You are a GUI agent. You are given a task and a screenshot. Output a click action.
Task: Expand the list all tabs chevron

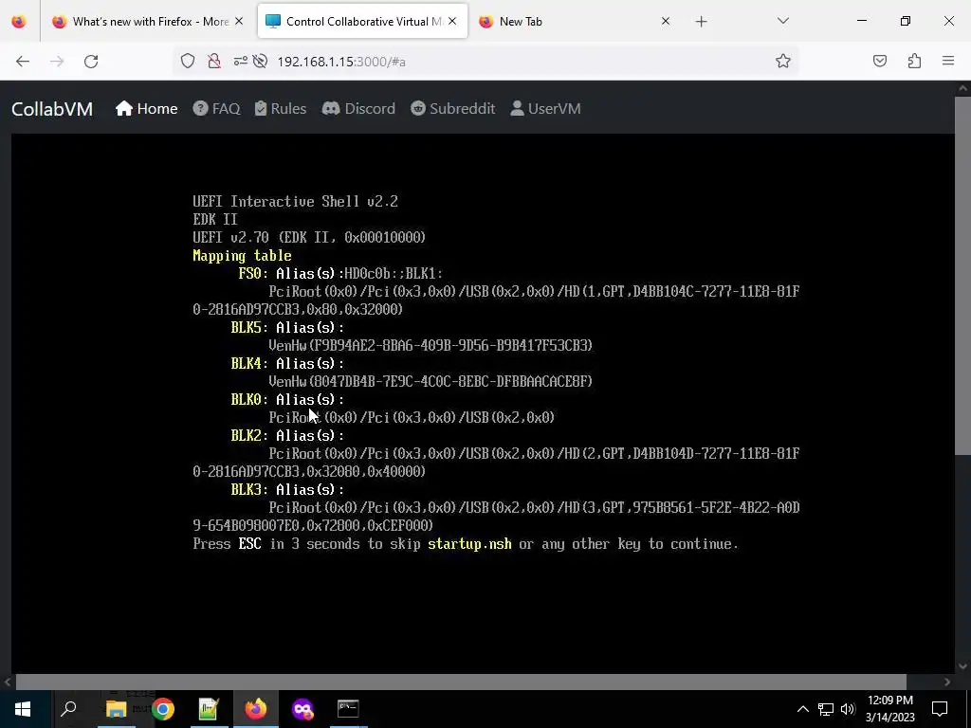tap(782, 21)
